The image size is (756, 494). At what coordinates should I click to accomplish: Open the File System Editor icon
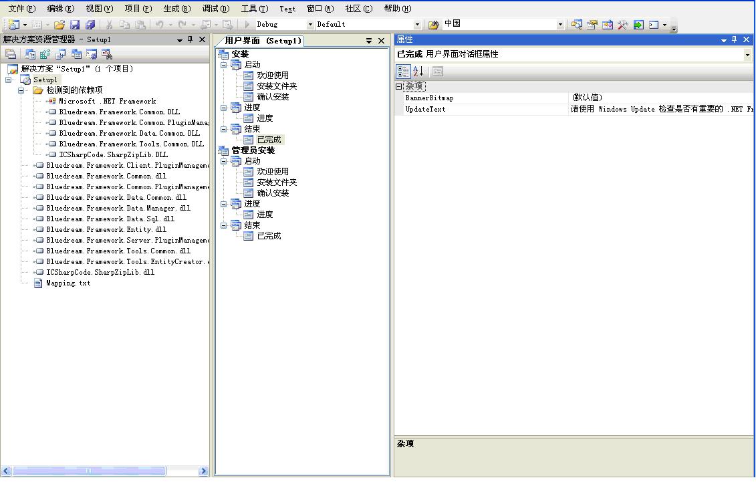coord(30,54)
